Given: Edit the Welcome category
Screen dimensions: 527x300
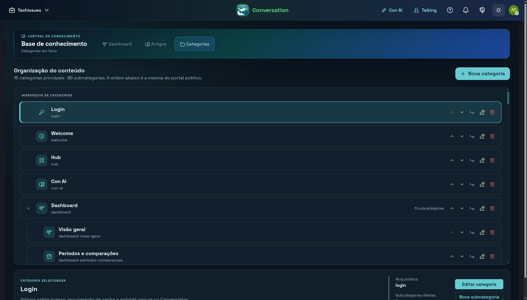Looking at the screenshot, I should (x=482, y=136).
